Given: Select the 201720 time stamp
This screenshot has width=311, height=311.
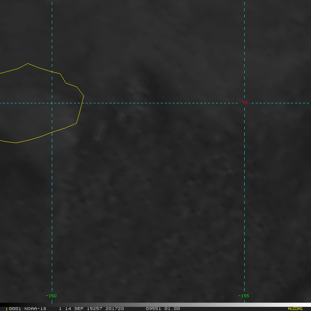Looking at the screenshot, I should 114,309.
